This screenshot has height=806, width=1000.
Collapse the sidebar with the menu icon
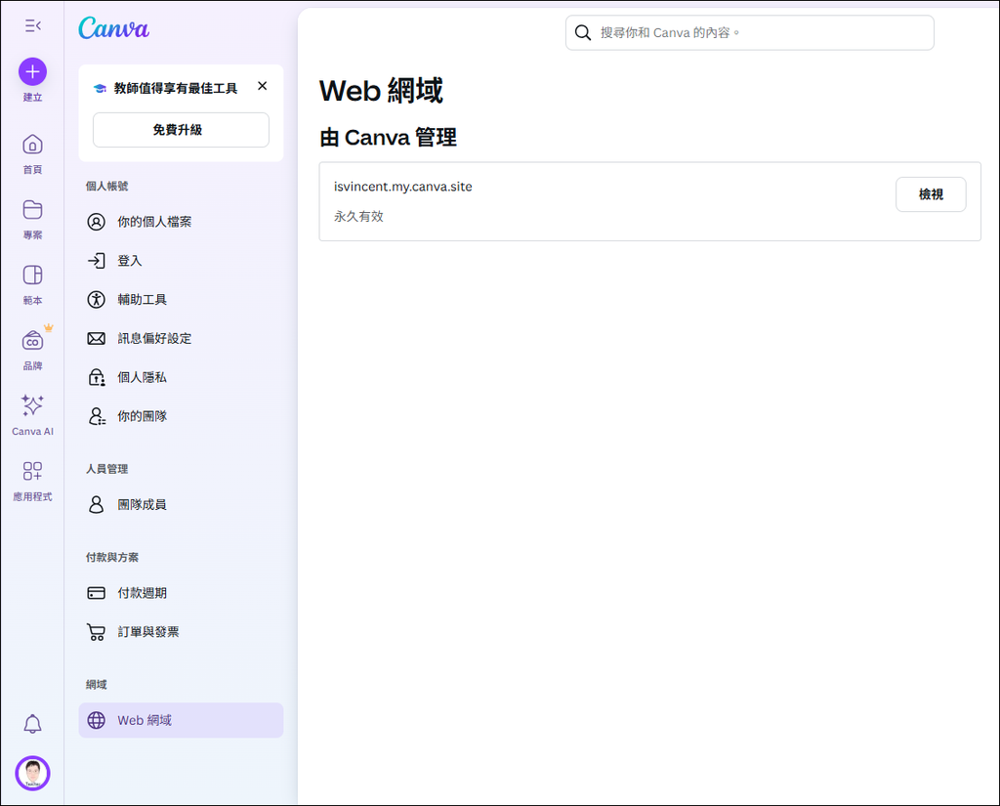point(33,25)
